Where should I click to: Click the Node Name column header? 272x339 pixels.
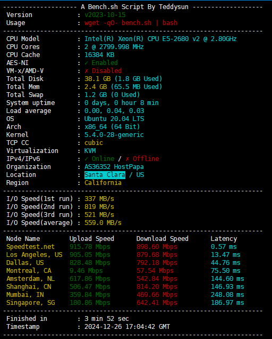23,239
